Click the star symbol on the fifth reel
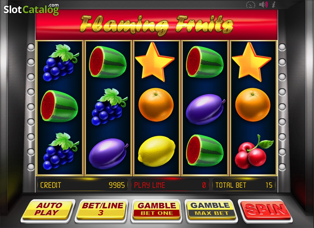314x228 pixels. coord(251,62)
